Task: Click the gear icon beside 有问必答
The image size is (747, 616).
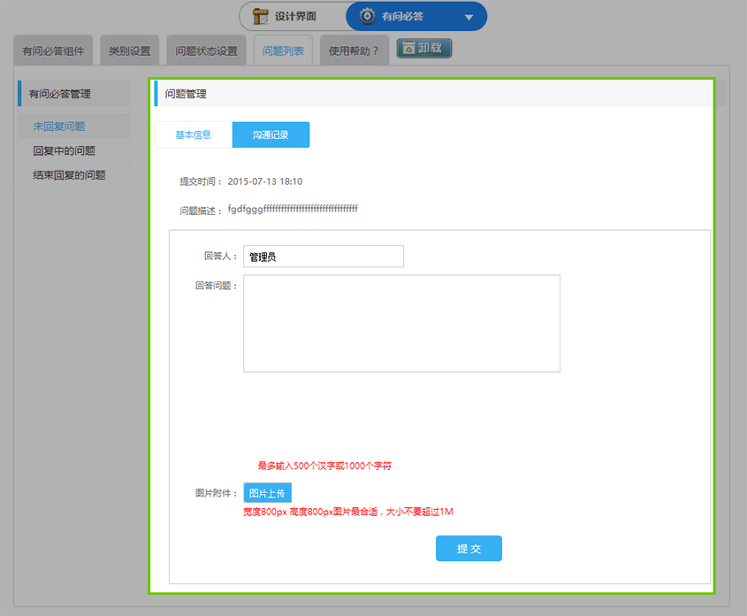Action: click(x=367, y=16)
